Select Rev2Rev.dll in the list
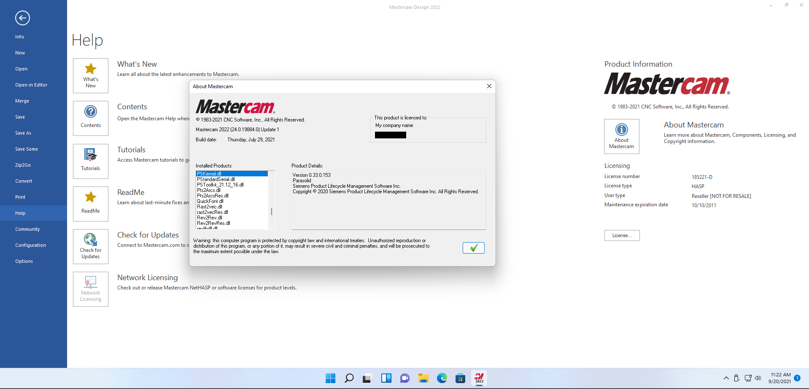Image resolution: width=809 pixels, height=389 pixels. pos(232,218)
